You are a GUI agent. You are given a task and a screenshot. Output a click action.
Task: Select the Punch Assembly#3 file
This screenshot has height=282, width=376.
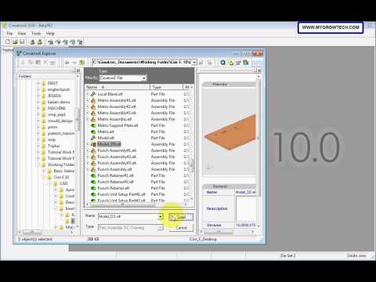[x=117, y=163]
